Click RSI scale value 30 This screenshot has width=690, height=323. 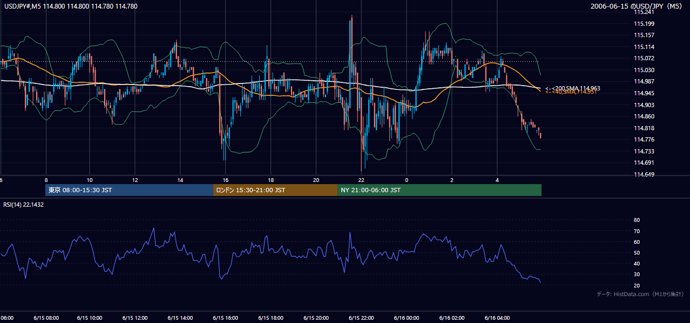pyautogui.click(x=637, y=274)
